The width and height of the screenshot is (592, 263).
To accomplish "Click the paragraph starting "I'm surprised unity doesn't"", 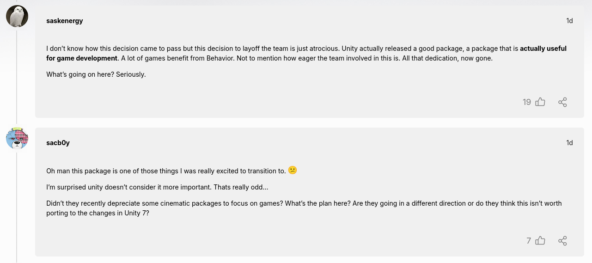I will tap(157, 187).
